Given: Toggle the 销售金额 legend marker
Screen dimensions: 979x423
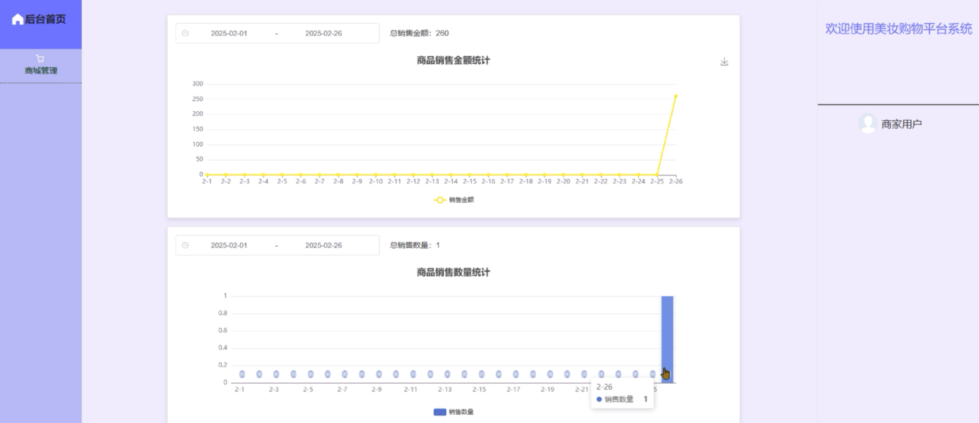Looking at the screenshot, I should tap(440, 200).
